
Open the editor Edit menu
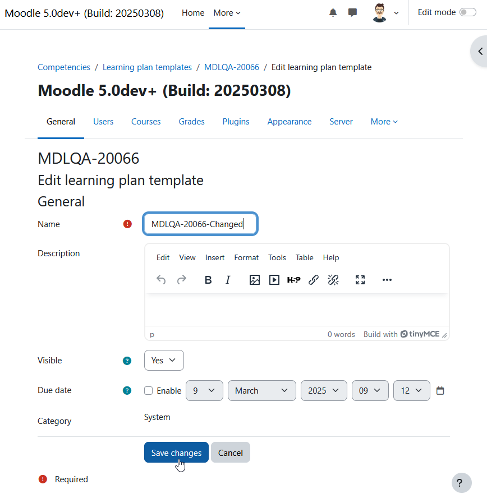click(163, 257)
